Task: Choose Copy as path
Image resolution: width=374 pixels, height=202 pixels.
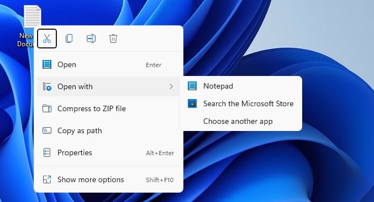Action: (108, 130)
